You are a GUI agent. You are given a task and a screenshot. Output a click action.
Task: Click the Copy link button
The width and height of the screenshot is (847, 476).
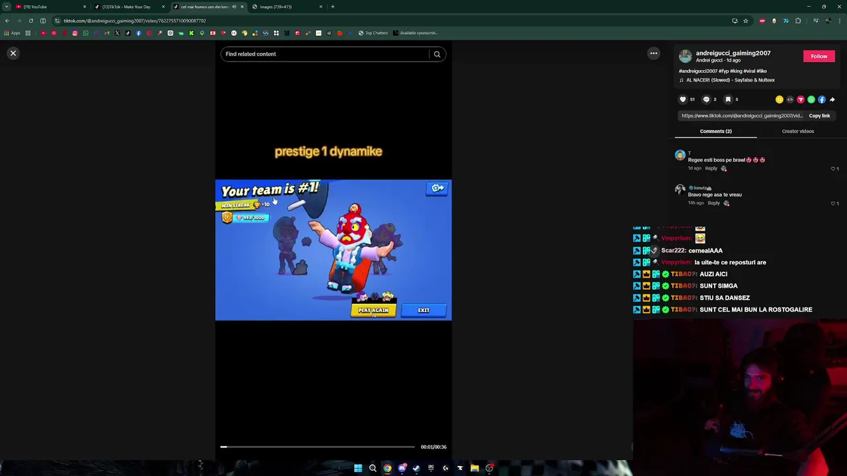819,116
